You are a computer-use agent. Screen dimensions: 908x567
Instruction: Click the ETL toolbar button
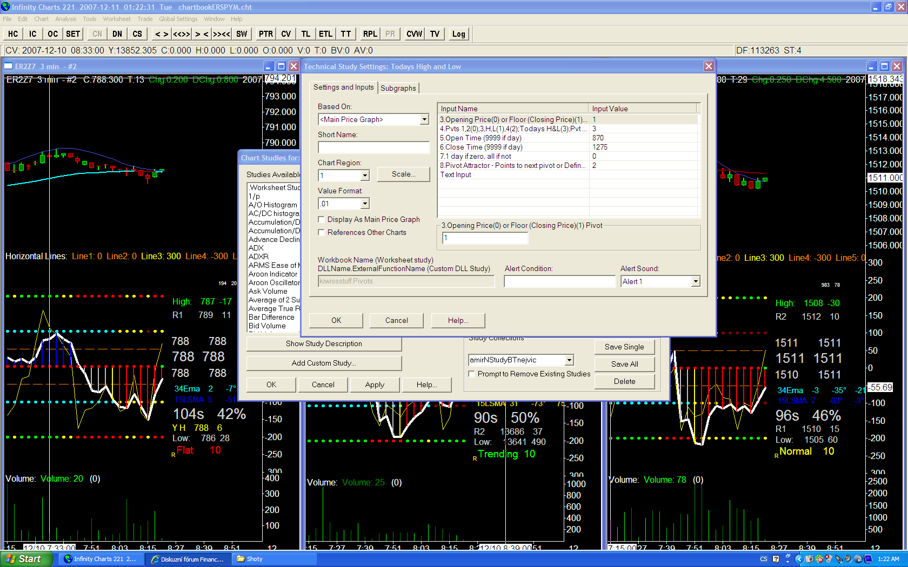coord(325,34)
